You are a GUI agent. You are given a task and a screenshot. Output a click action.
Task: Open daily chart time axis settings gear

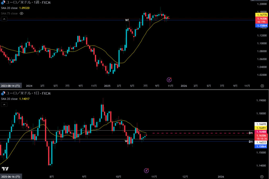pyautogui.click(x=262, y=176)
